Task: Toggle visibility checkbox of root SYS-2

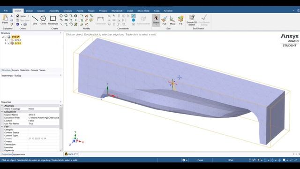Action: pos(6,37)
